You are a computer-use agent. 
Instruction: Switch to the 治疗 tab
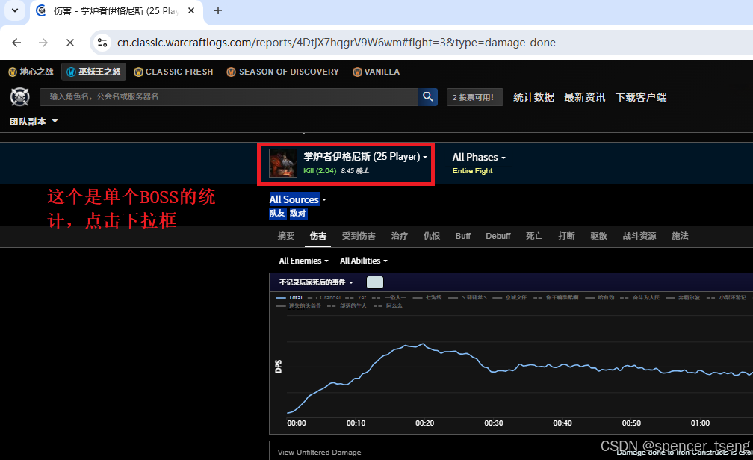(399, 236)
